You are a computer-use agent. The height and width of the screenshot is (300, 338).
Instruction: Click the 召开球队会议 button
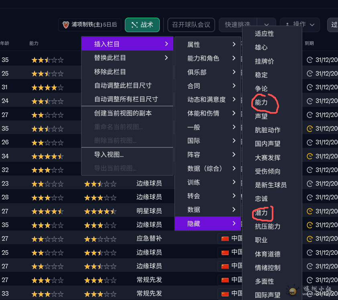pyautogui.click(x=191, y=25)
